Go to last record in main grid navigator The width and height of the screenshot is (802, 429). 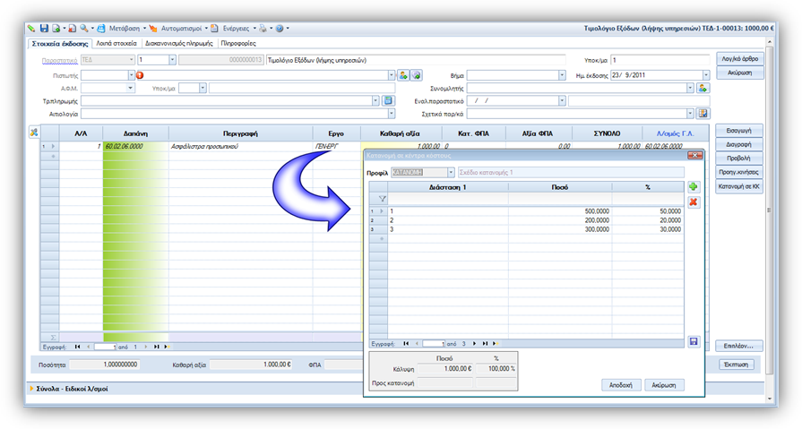(157, 347)
